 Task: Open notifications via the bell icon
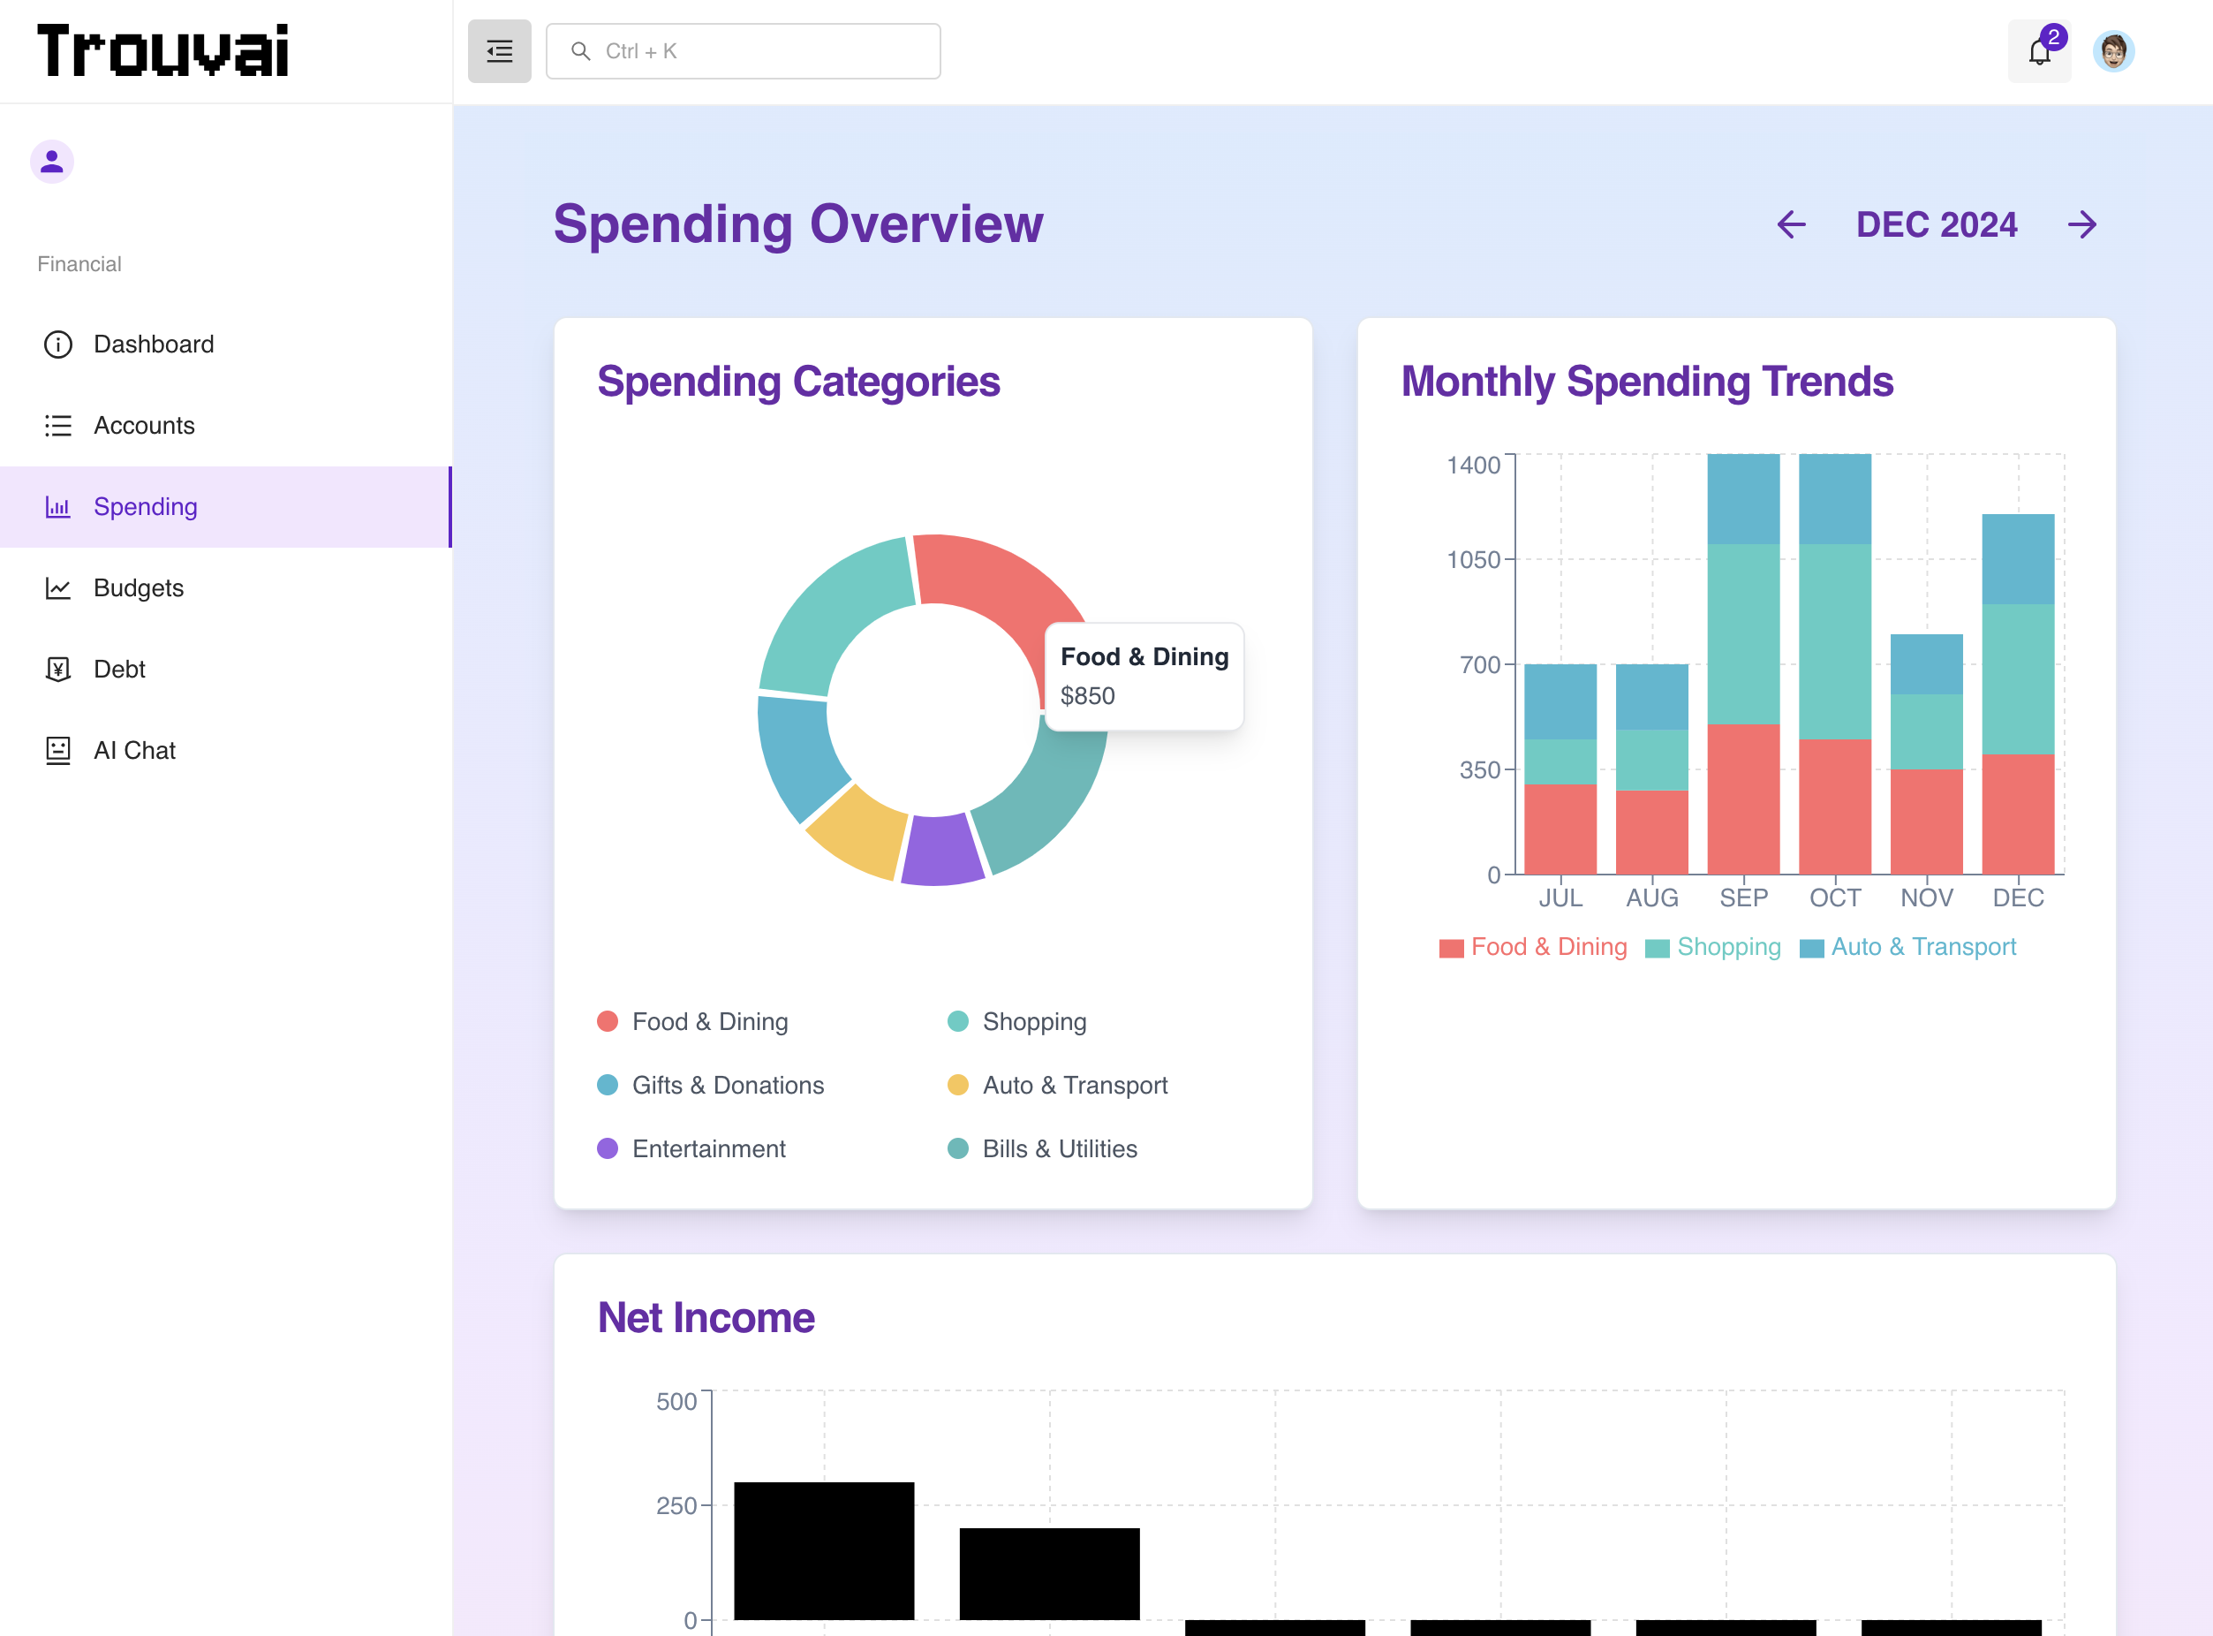point(2038,51)
